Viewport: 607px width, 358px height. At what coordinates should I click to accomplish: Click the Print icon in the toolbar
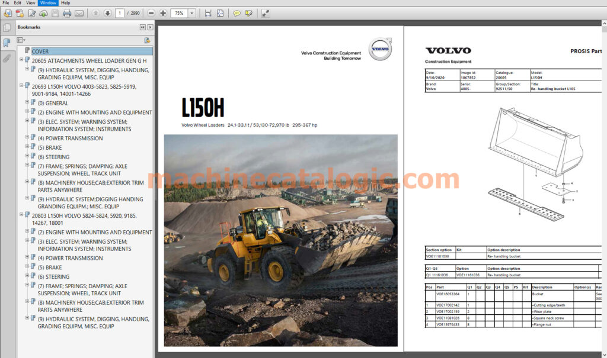click(x=67, y=12)
